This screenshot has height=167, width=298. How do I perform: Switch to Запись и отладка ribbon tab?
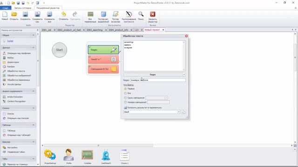pyautogui.click(x=23, y=8)
